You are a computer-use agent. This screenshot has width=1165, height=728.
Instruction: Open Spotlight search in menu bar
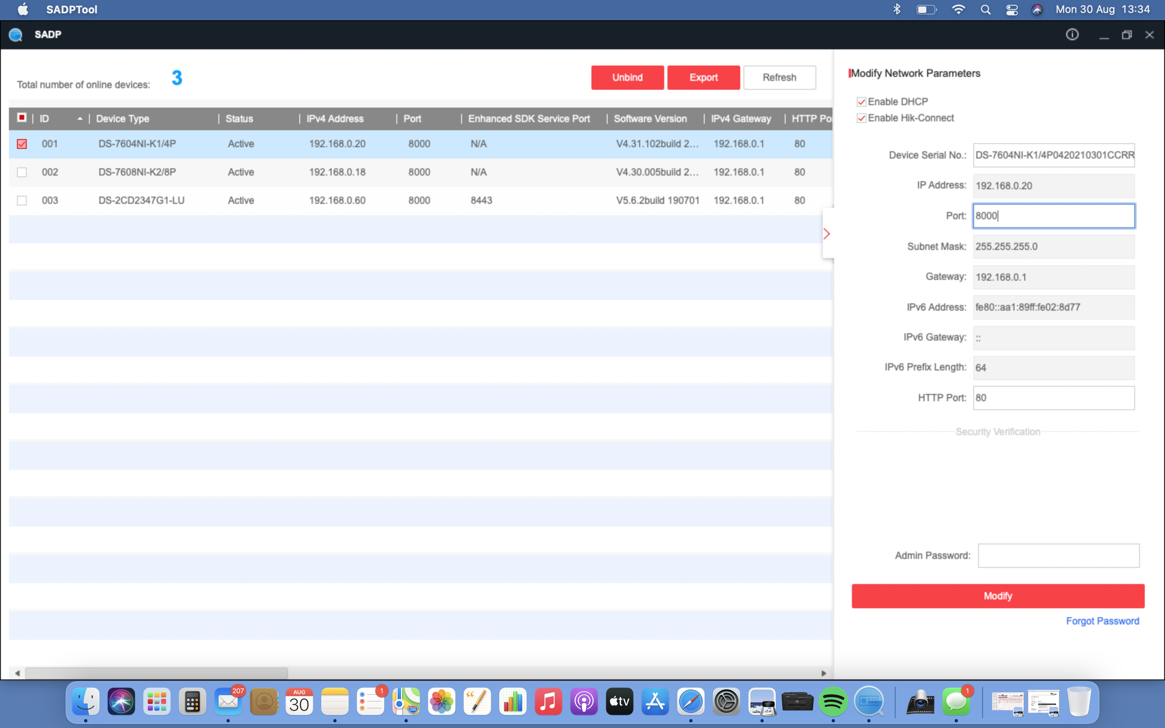985,10
